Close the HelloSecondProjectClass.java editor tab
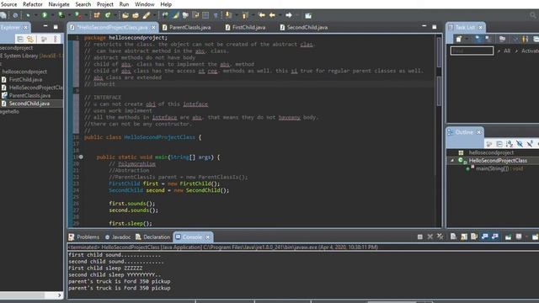The width and height of the screenshot is (539, 303). click(153, 27)
